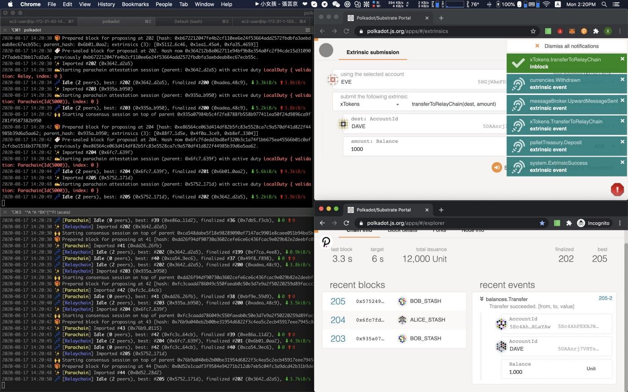This screenshot has height=392, width=628.
Task: Close the system.ExtrinsicSuccess notification
Action: (622, 162)
